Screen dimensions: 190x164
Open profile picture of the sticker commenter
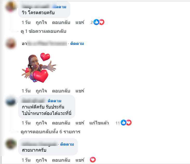[11, 43]
